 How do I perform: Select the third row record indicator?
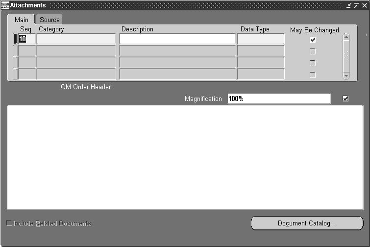coord(15,63)
